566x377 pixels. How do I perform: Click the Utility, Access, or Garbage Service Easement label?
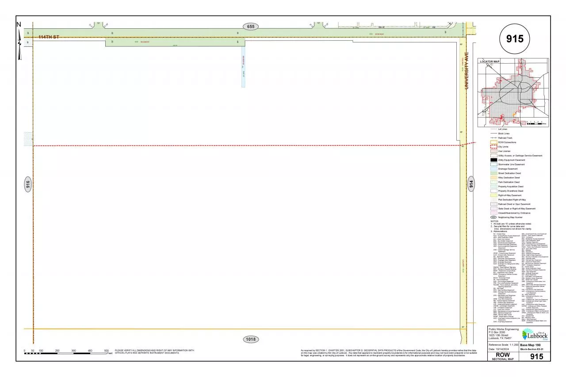[x=520, y=156]
